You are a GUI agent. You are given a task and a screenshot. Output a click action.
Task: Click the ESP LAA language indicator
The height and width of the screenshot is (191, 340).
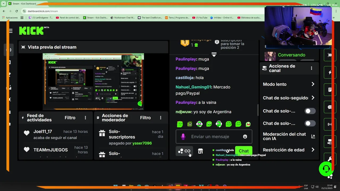[x=306, y=187]
